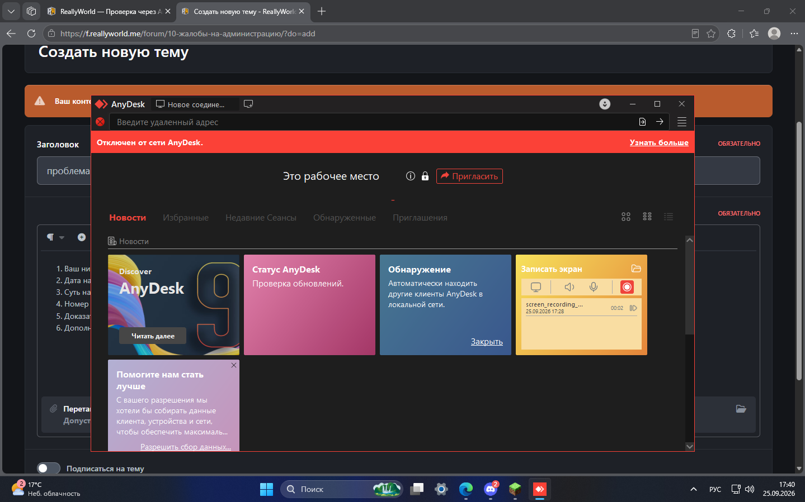Play the screen_recording entry
The width and height of the screenshot is (805, 502).
(633, 308)
